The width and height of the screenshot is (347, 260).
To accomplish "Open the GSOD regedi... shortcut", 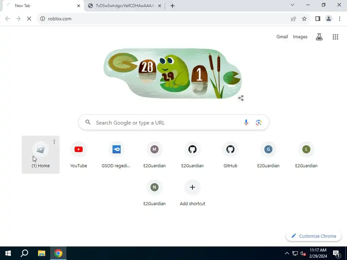I will [117, 154].
